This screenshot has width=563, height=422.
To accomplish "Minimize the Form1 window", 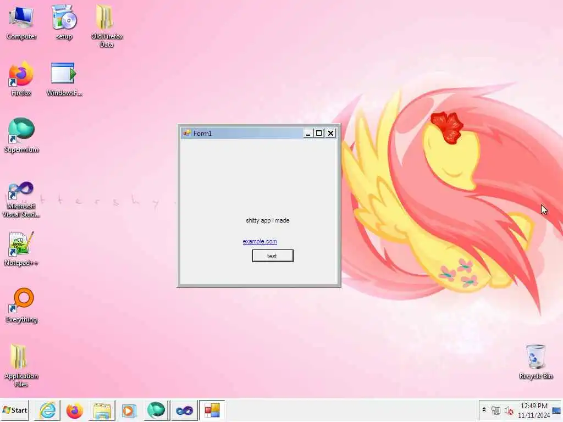I will (308, 133).
